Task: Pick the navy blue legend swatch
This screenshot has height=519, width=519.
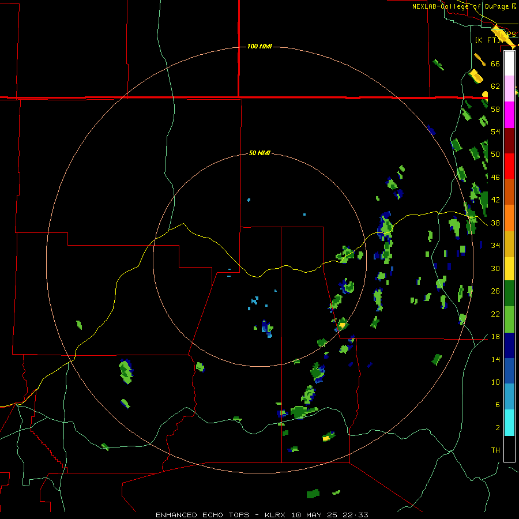Action: (509, 345)
